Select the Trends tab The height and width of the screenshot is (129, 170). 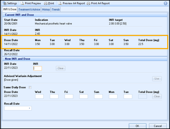pyautogui.click(x=56, y=9)
